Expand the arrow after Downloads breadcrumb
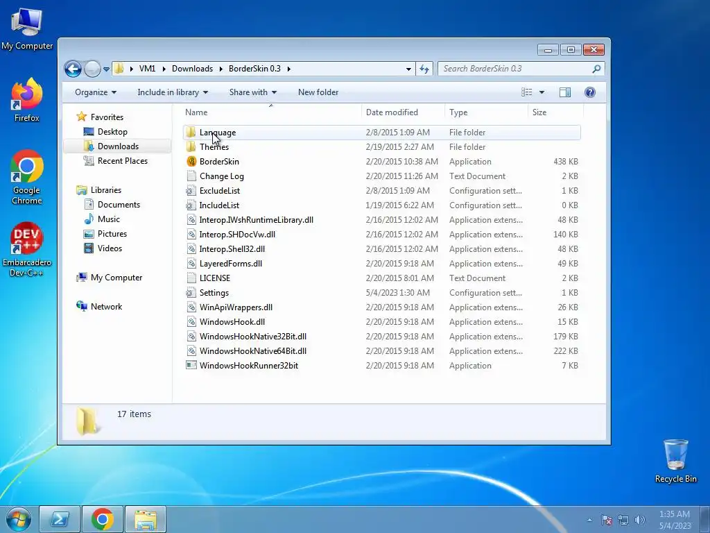This screenshot has width=710, height=533. [x=221, y=69]
